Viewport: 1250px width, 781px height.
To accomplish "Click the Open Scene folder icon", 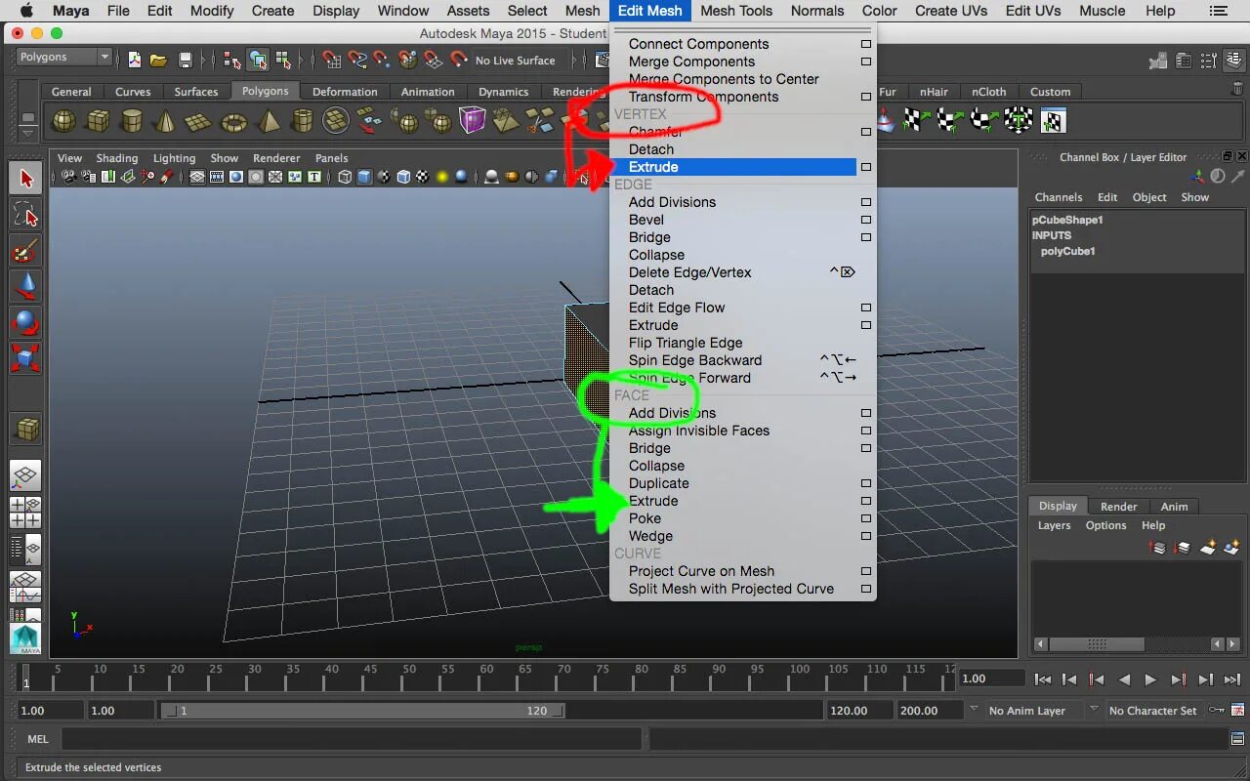I will 158,60.
